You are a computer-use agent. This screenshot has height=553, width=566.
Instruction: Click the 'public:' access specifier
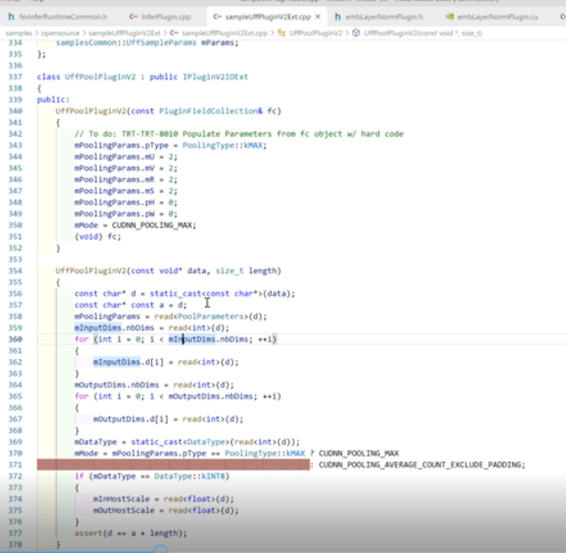click(53, 100)
